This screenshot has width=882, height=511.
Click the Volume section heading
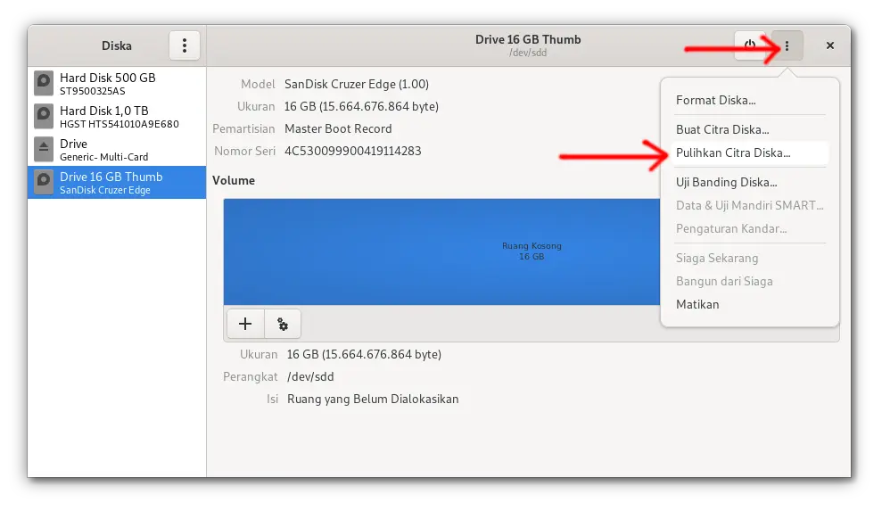point(234,181)
